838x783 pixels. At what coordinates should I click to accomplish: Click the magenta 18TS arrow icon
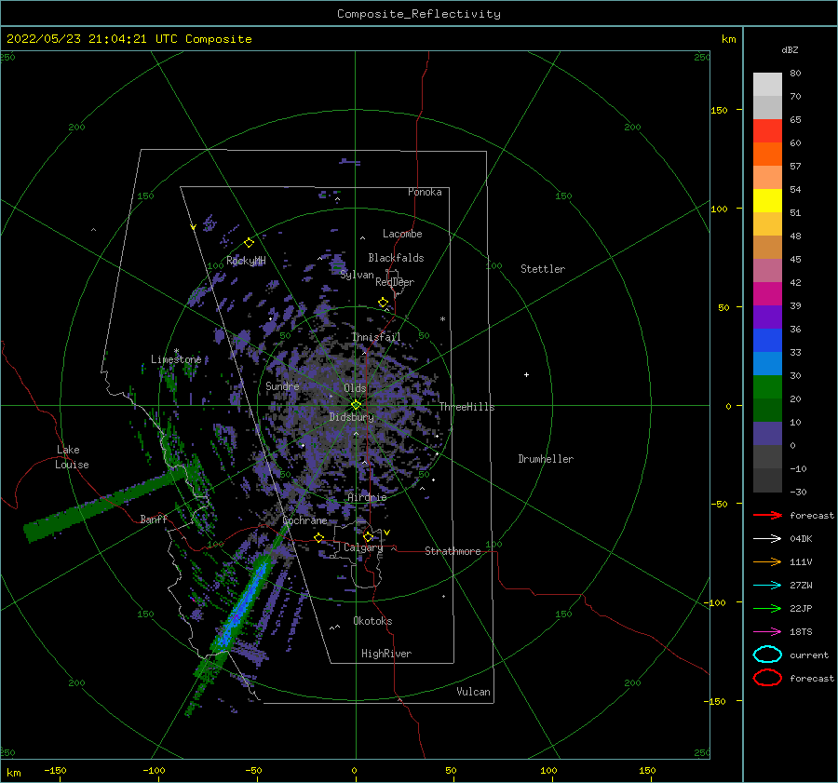767,632
